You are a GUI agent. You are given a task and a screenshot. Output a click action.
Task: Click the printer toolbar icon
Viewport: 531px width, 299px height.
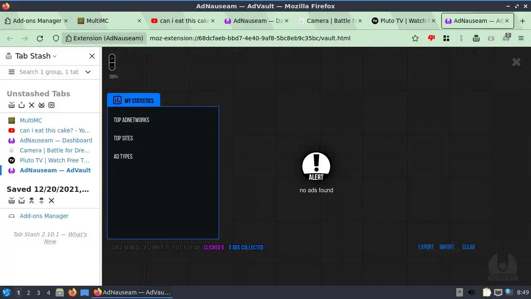[x=476, y=38]
